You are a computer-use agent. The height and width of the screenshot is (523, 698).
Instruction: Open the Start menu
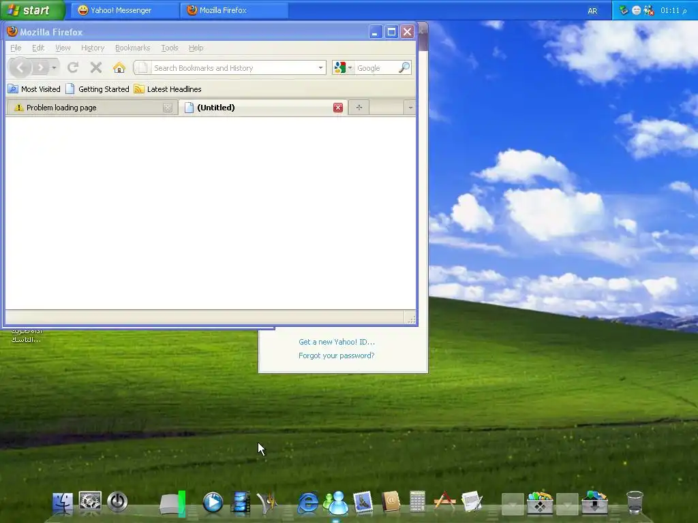click(32, 10)
